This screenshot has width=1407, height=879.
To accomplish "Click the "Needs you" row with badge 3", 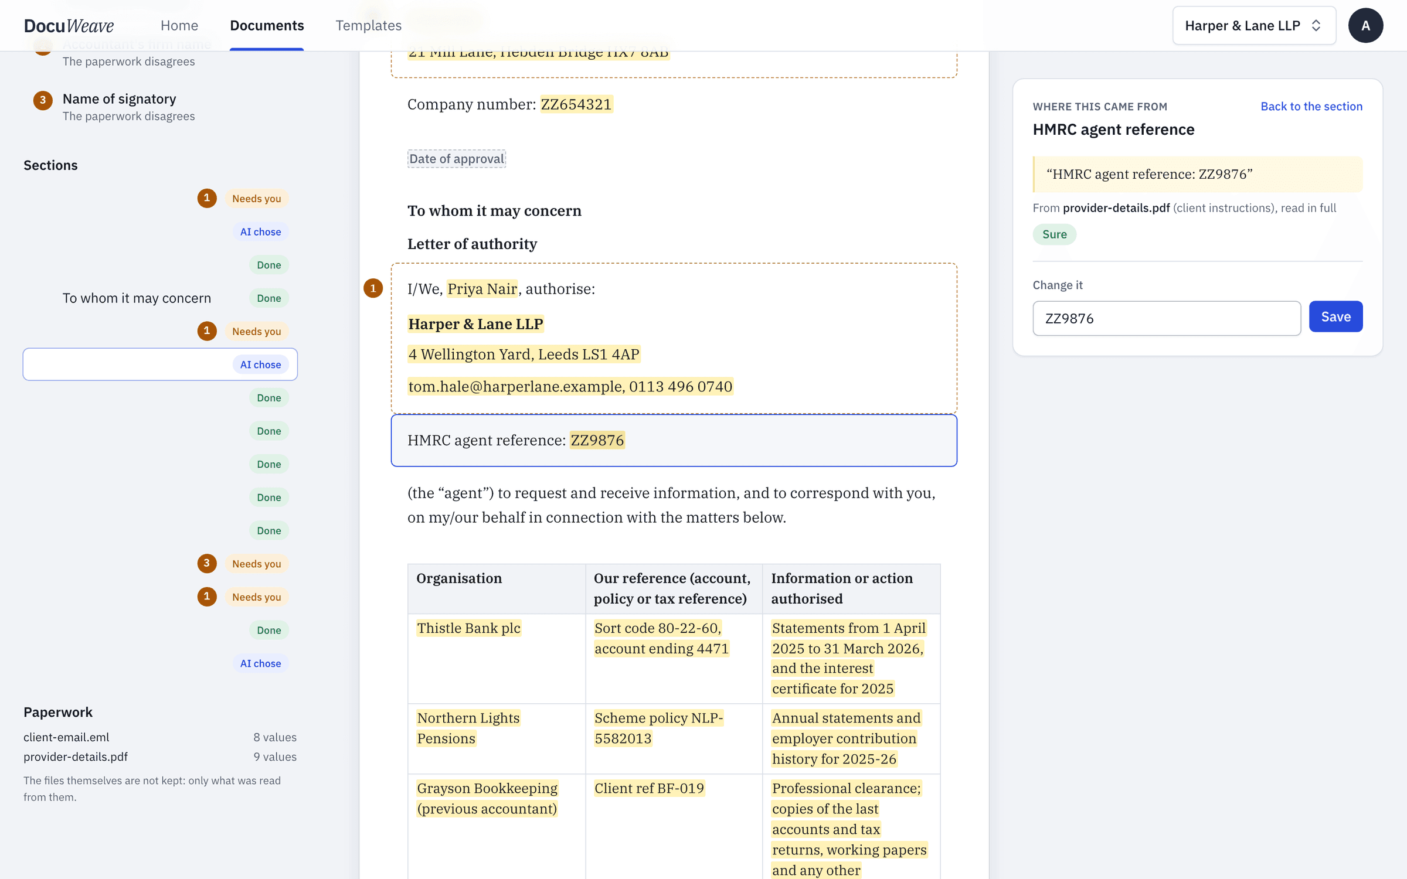I will pos(160,564).
